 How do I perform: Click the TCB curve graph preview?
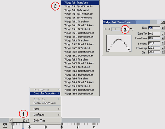point(119,44)
